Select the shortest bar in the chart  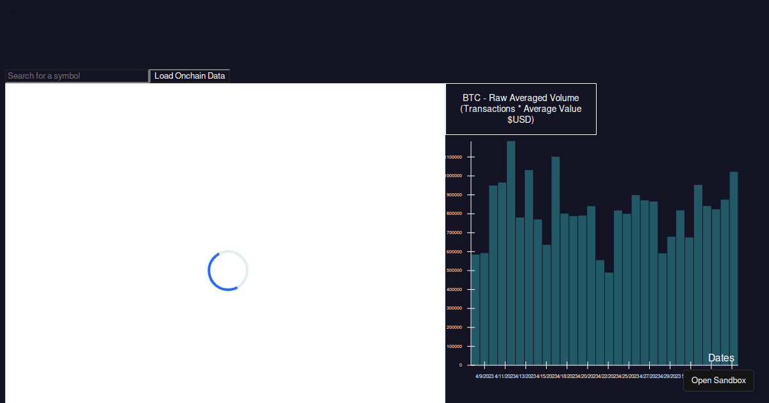pos(609,319)
